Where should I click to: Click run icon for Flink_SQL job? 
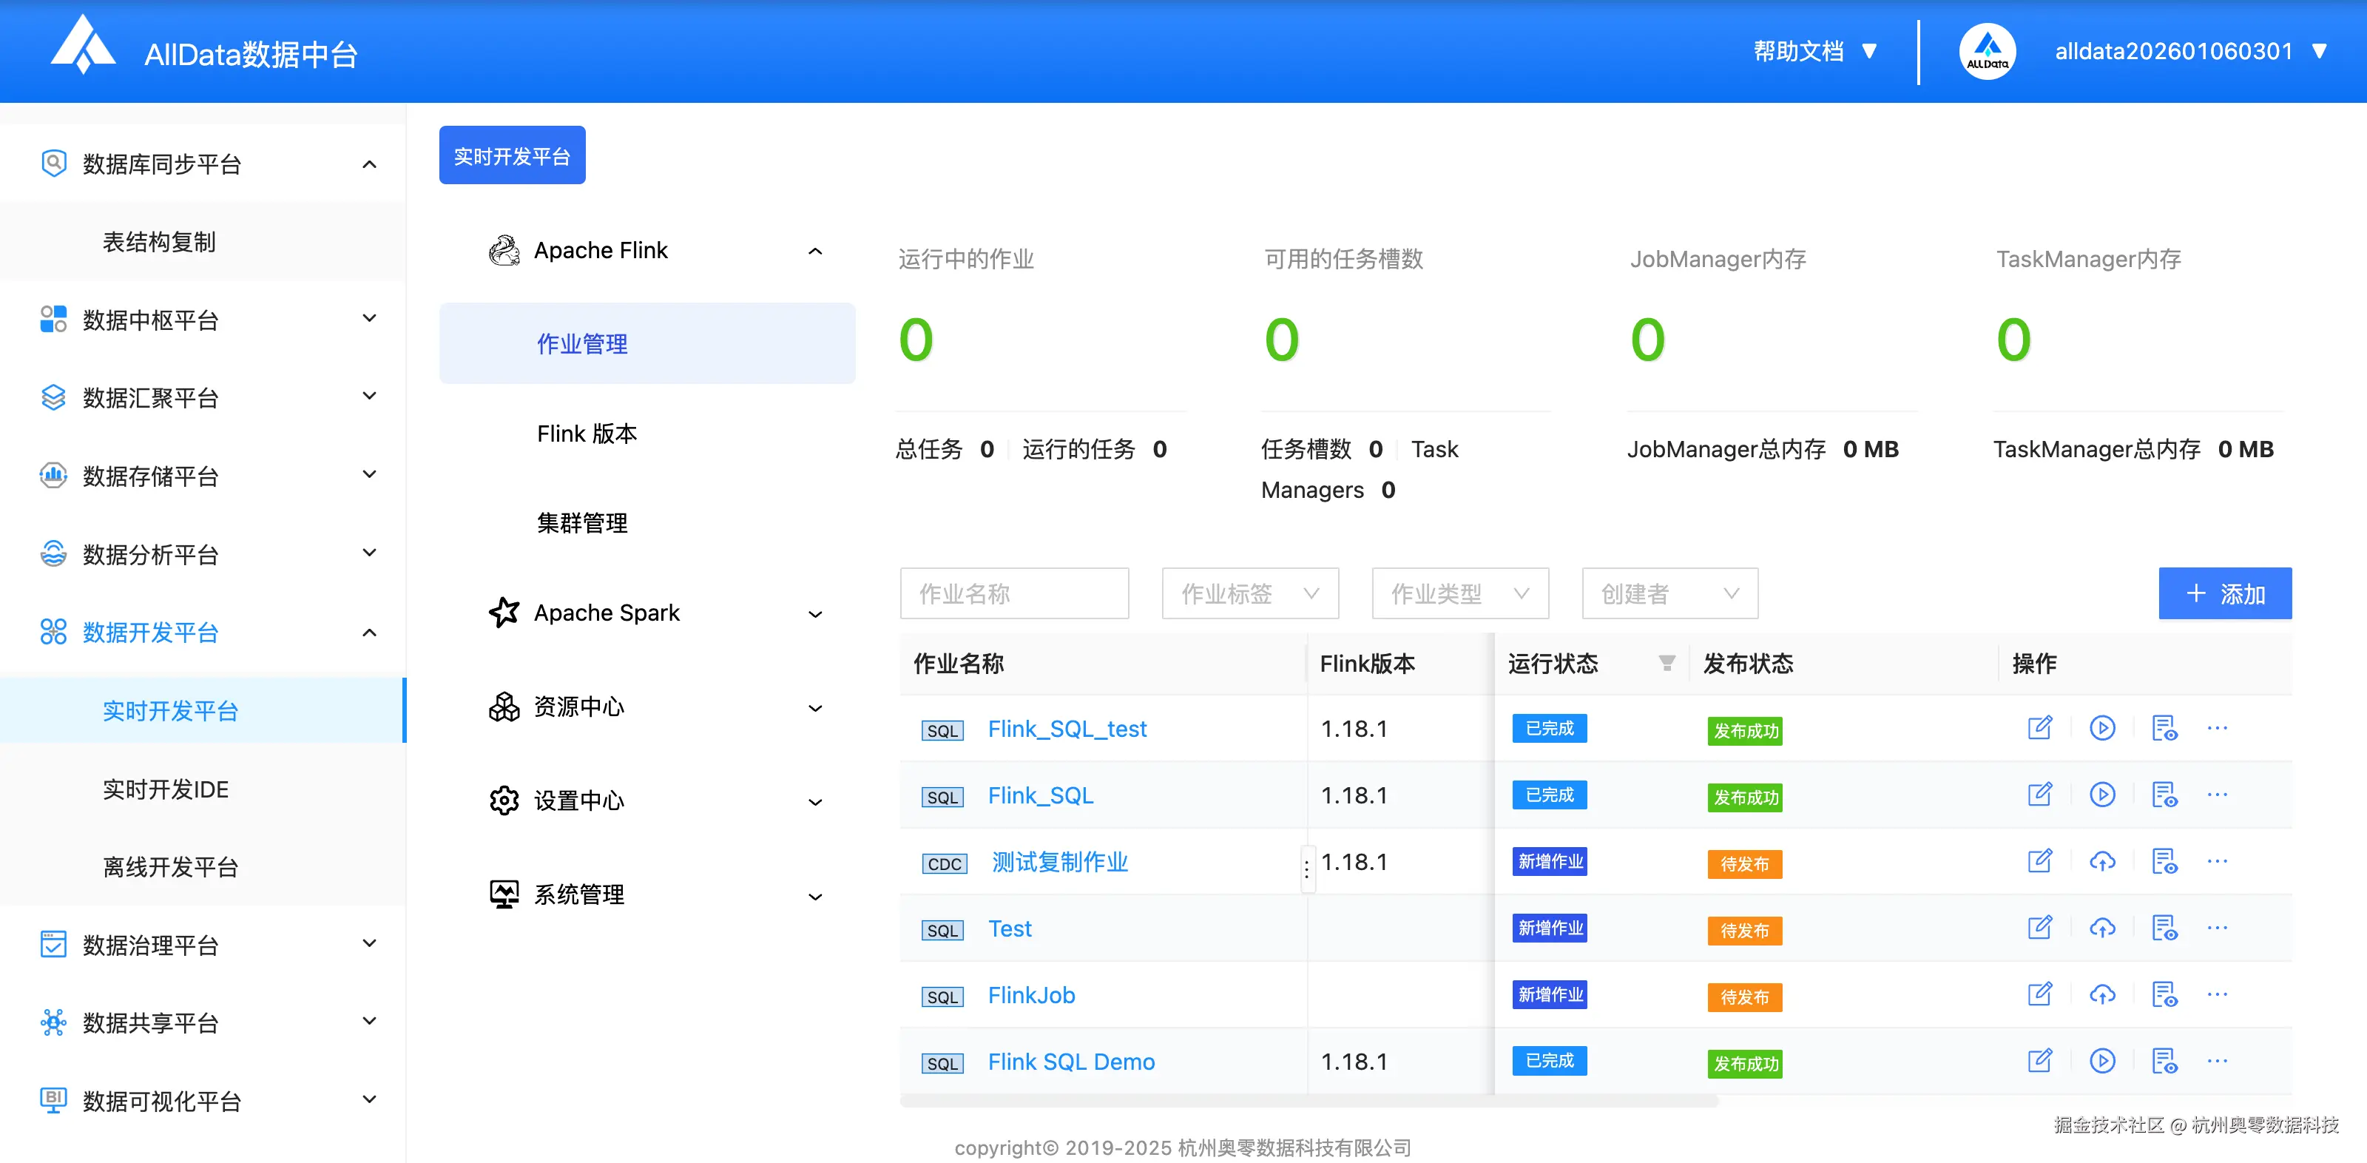coord(2101,795)
